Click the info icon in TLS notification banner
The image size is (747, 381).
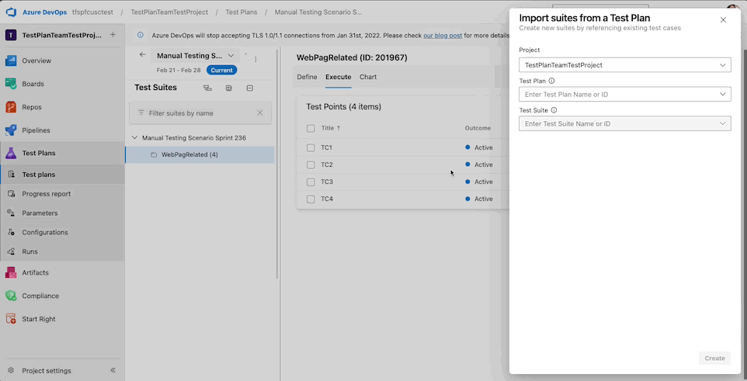pyautogui.click(x=141, y=35)
